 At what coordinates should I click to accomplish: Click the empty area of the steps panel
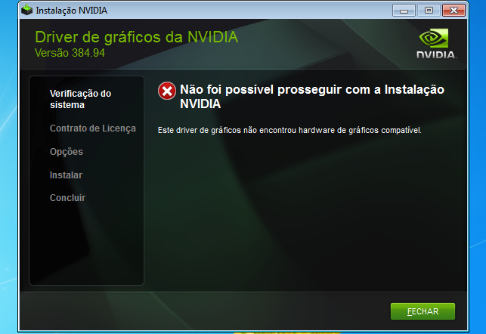click(86, 245)
